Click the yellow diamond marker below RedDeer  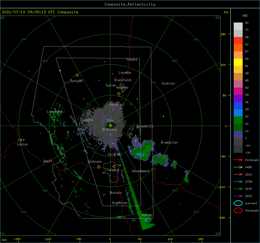119,94
